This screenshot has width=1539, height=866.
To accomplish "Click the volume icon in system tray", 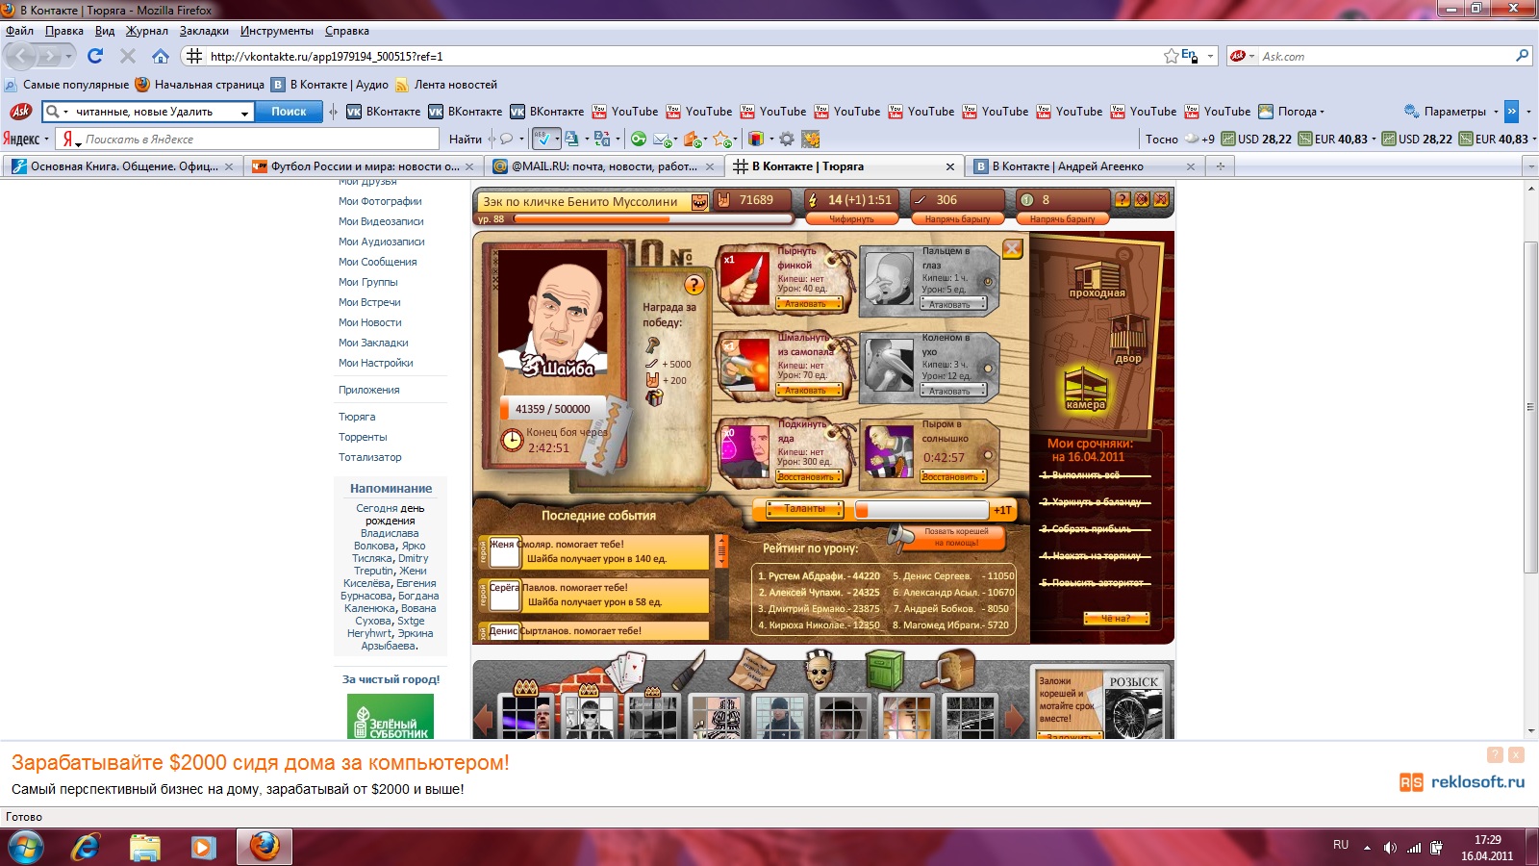I will tap(1389, 848).
